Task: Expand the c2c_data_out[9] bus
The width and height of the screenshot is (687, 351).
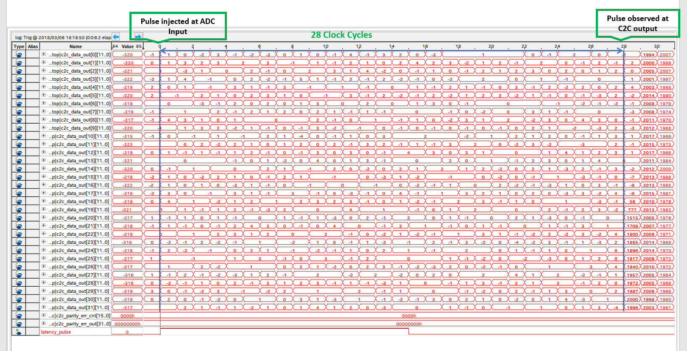Action: [43, 128]
